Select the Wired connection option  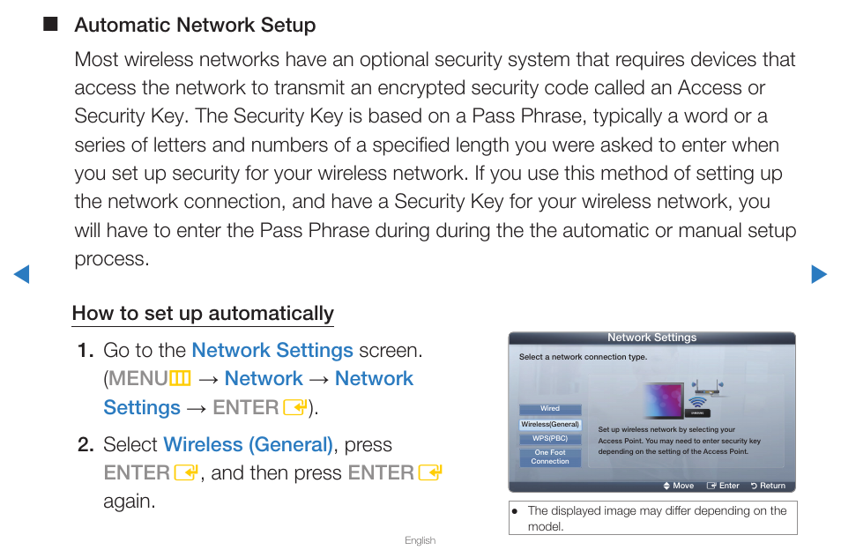tap(550, 409)
